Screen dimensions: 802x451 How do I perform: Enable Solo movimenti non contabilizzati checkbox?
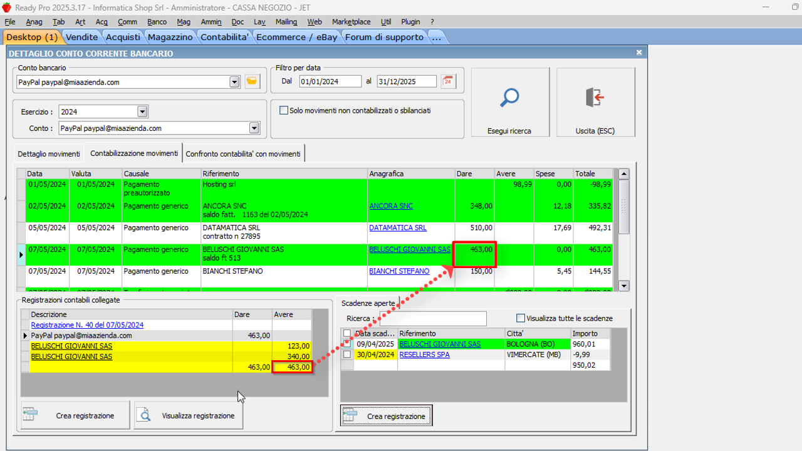284,110
